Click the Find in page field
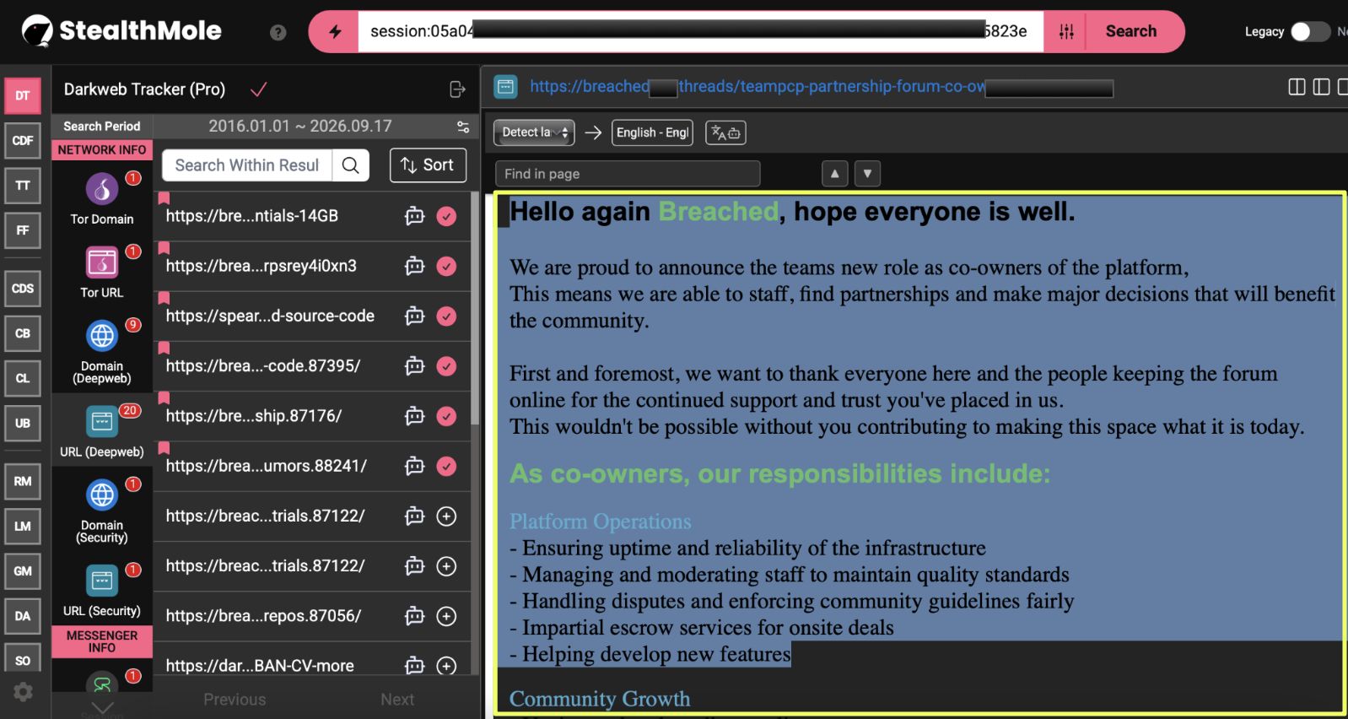The image size is (1348, 719). 628,174
